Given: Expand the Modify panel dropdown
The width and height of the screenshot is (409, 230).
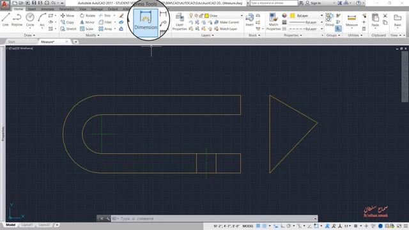Looking at the screenshot, I should point(92,35).
